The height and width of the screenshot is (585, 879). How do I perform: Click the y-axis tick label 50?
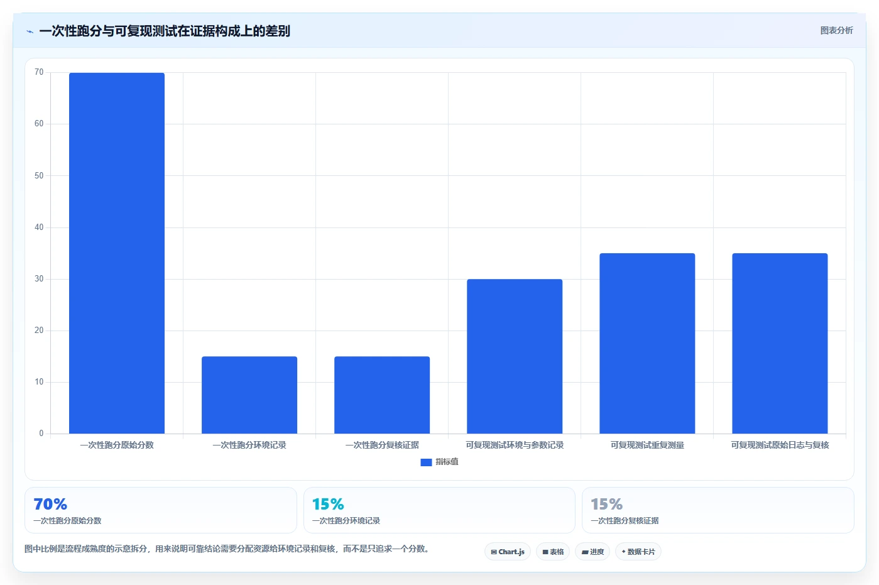pos(39,176)
